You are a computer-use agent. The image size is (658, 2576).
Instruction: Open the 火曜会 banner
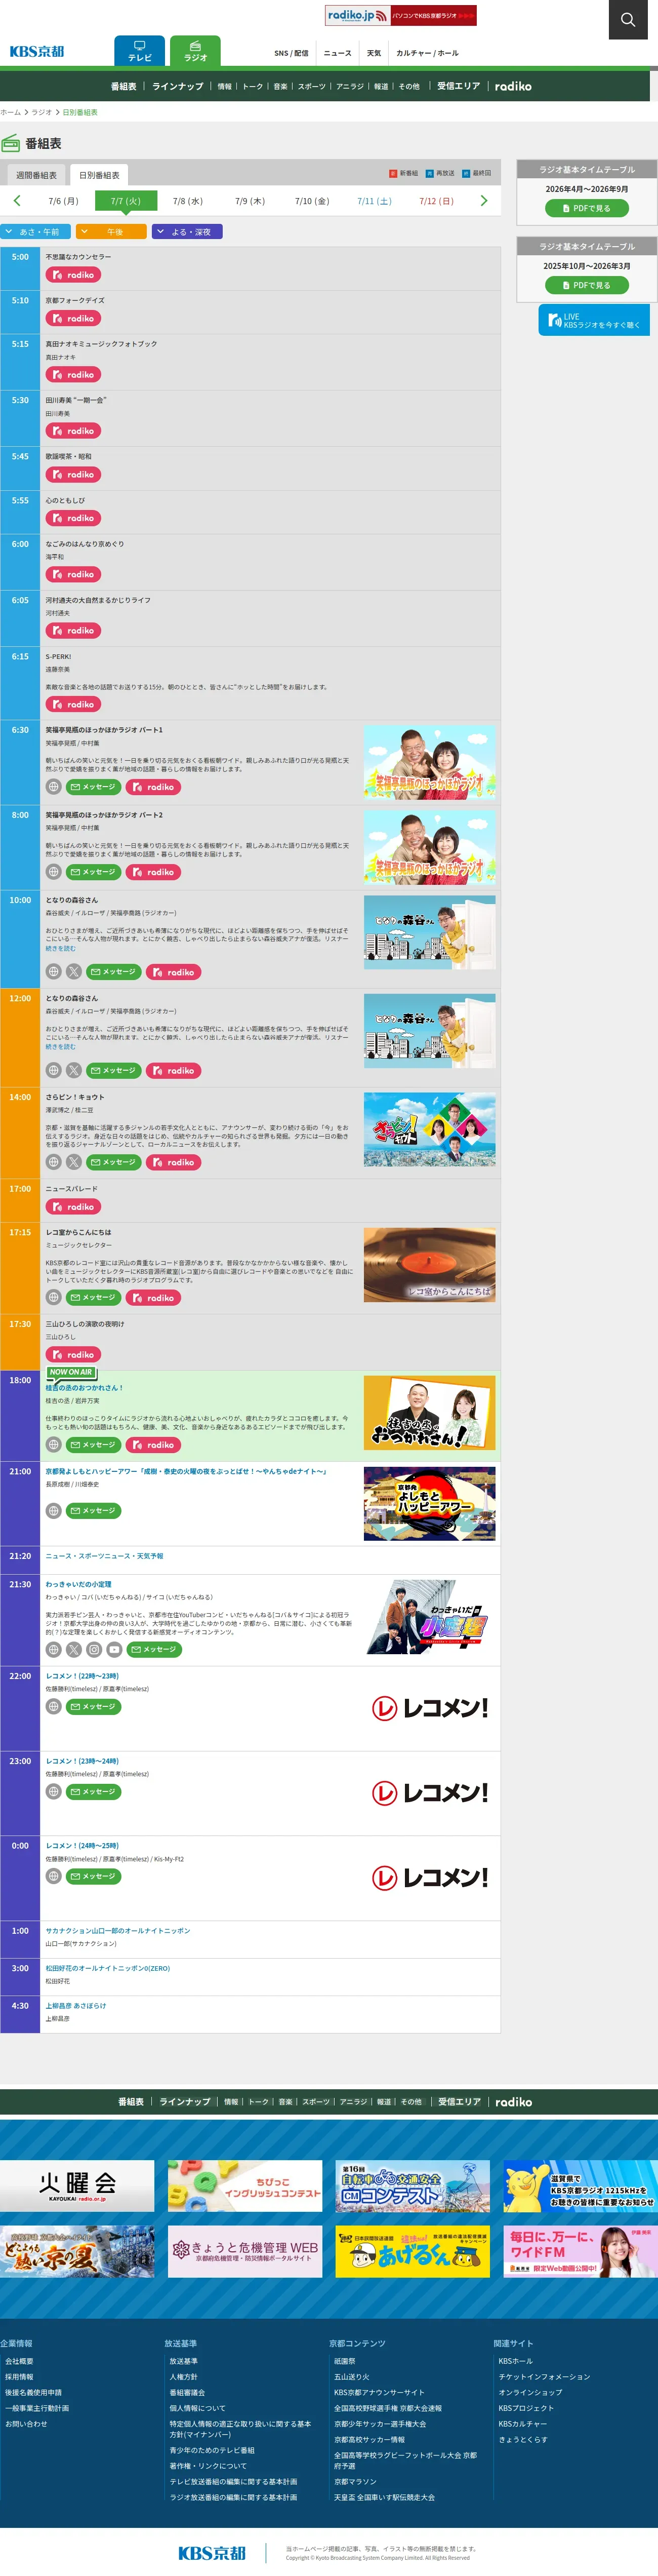77,2185
